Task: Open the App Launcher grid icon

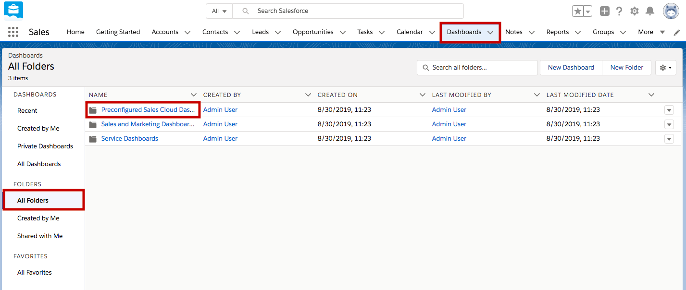Action: pyautogui.click(x=13, y=32)
